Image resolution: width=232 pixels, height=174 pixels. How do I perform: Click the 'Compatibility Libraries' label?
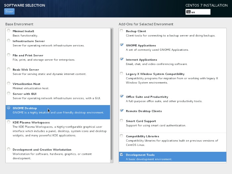pos(143,136)
